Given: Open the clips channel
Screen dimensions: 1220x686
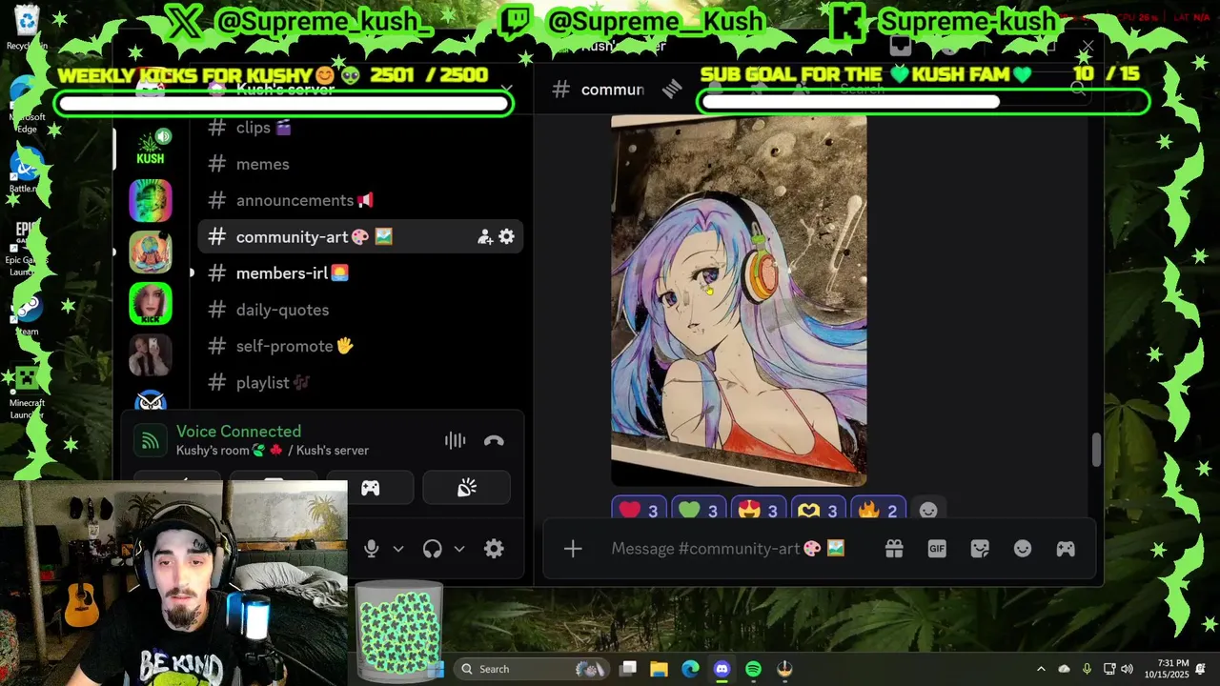Looking at the screenshot, I should pos(360,128).
